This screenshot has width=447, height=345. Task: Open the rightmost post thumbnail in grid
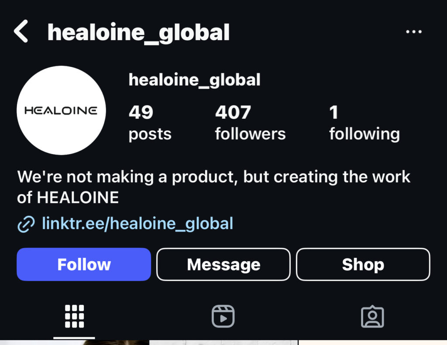point(373,342)
